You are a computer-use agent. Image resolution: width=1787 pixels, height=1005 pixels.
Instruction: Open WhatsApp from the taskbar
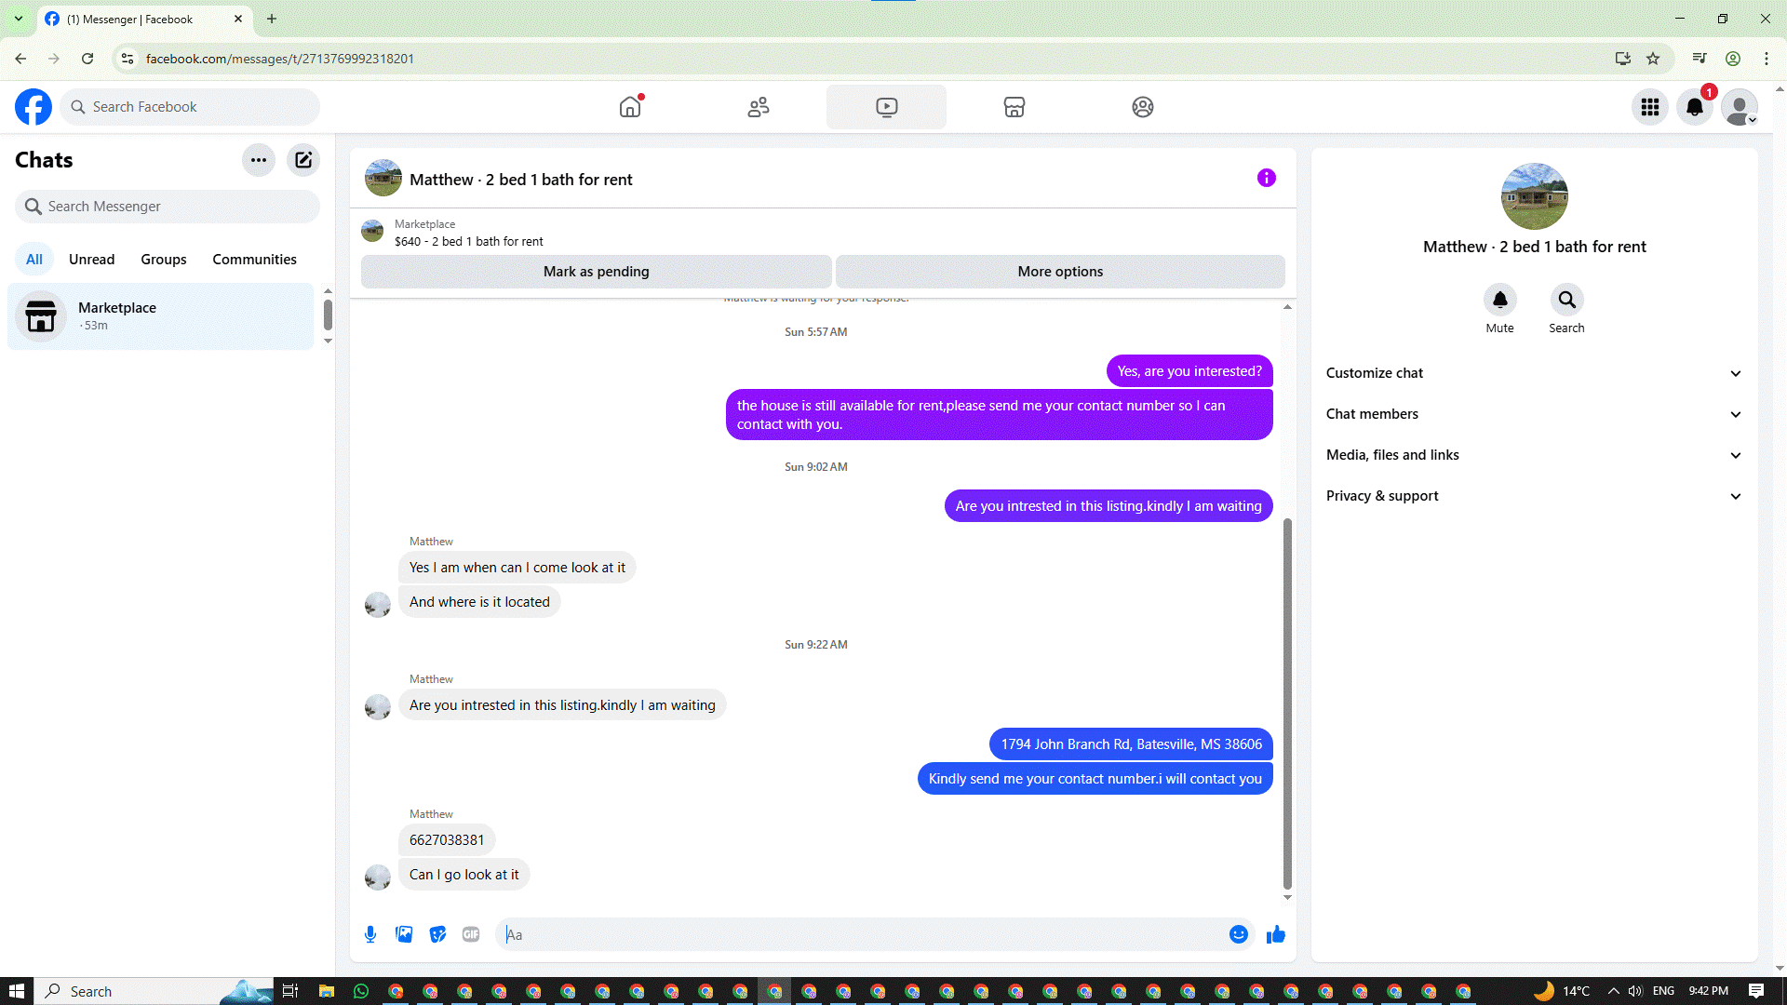point(361,991)
